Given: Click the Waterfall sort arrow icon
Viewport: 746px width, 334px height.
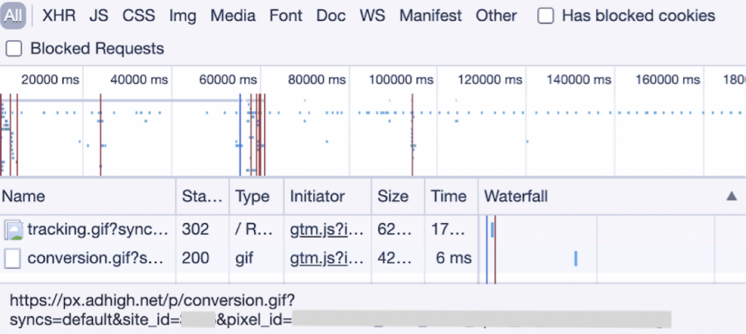Looking at the screenshot, I should pyautogui.click(x=731, y=196).
